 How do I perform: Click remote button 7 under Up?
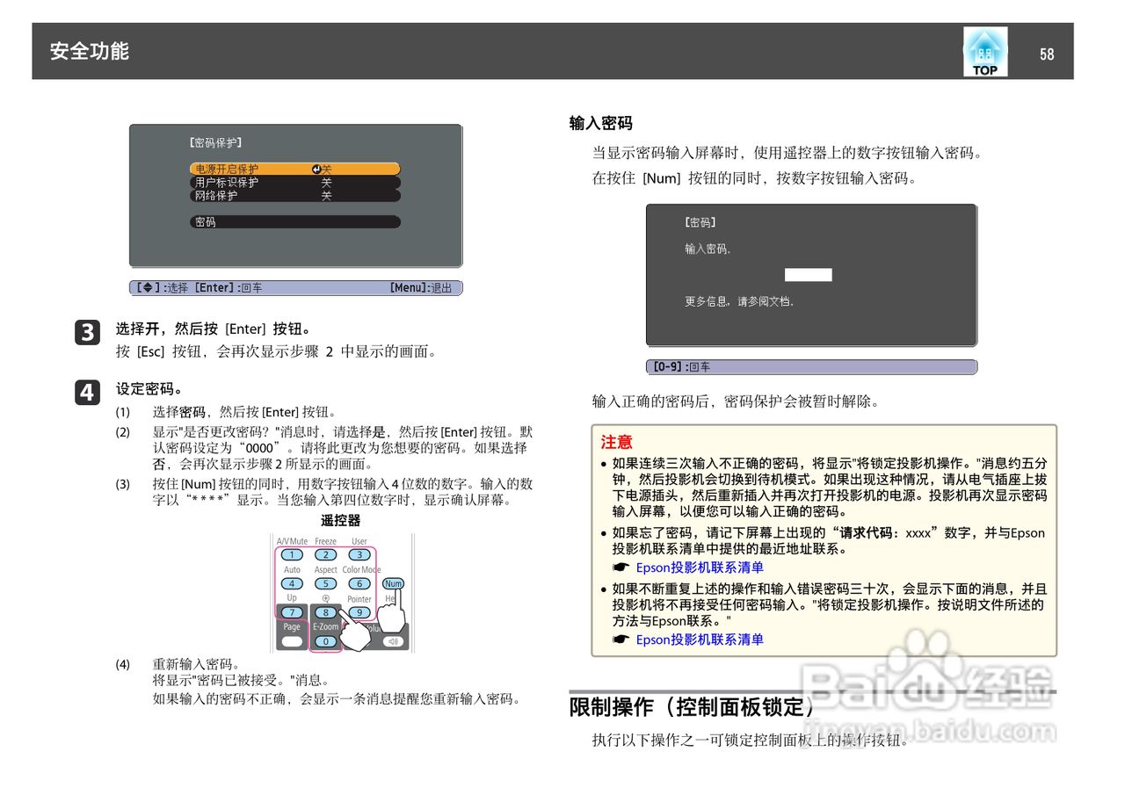pos(292,612)
